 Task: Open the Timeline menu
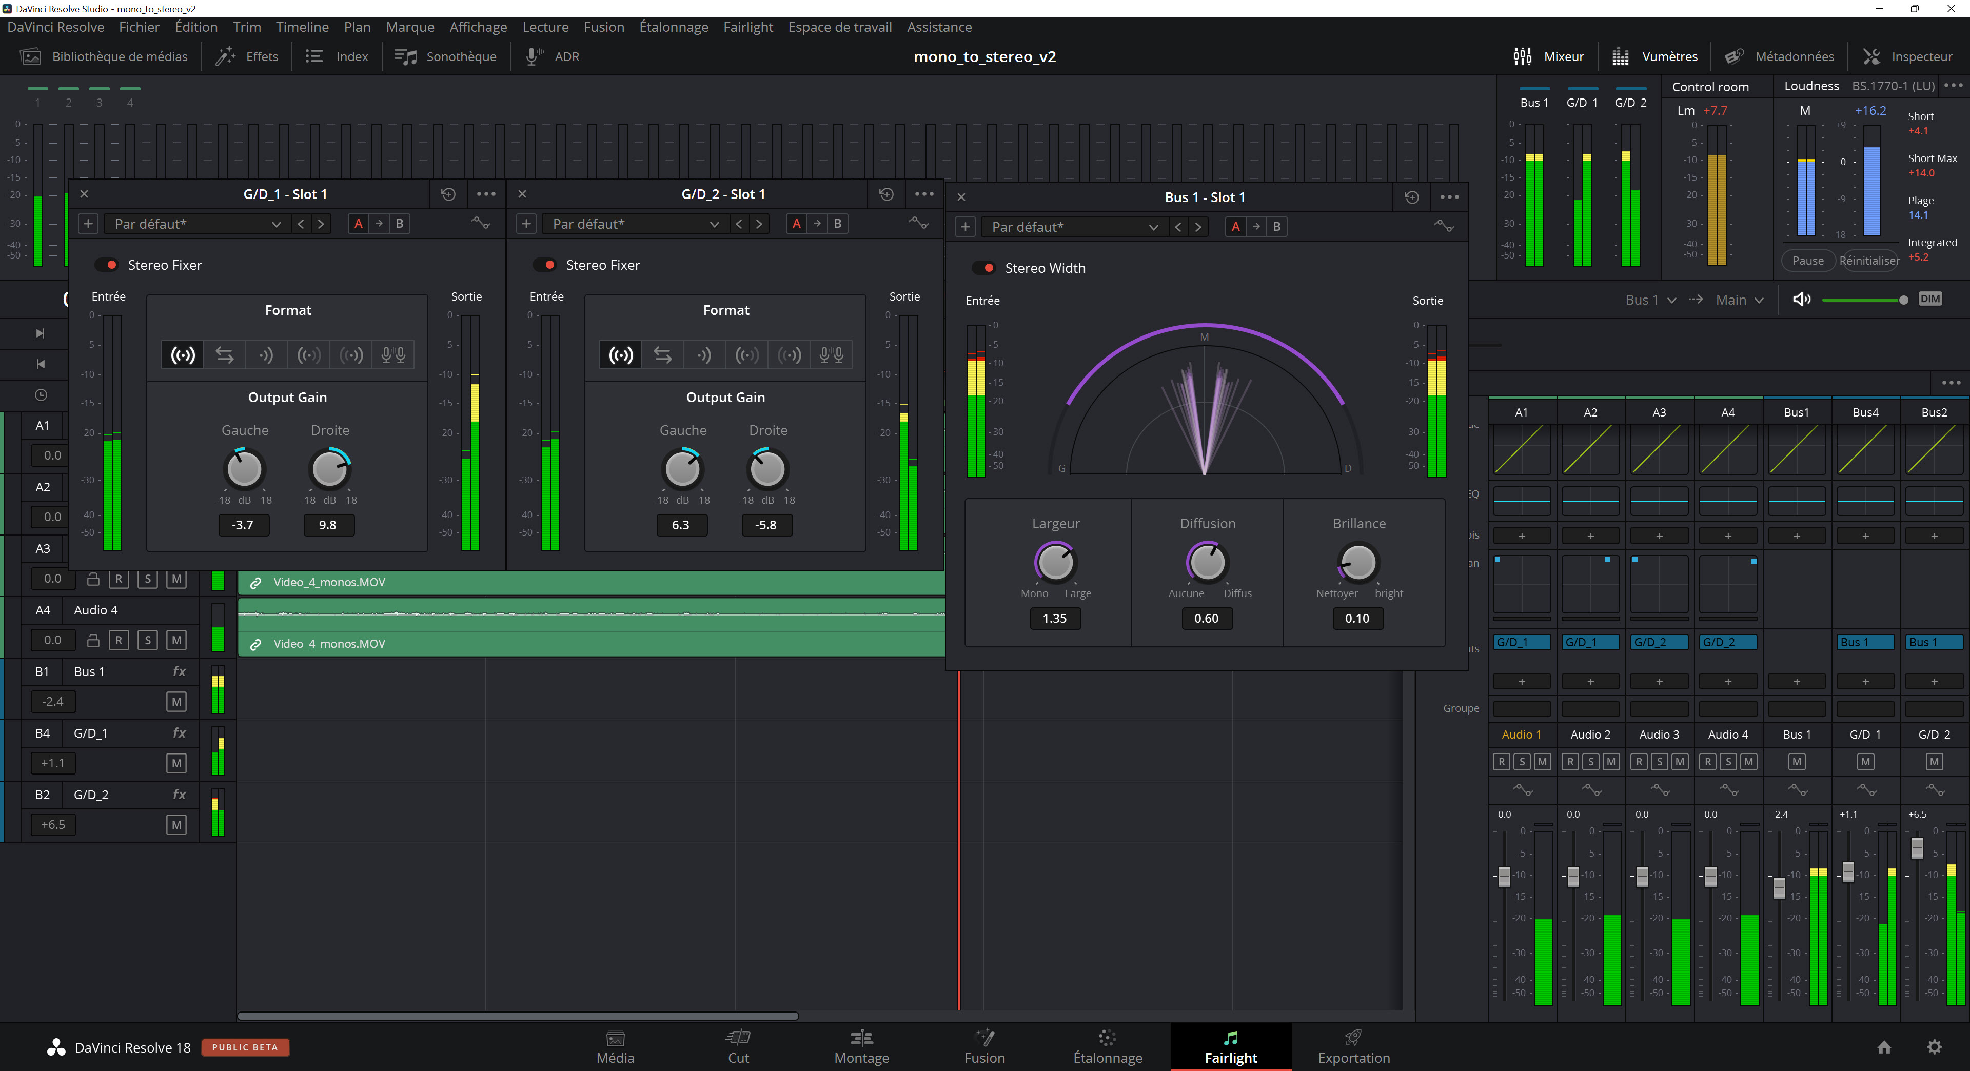click(302, 27)
